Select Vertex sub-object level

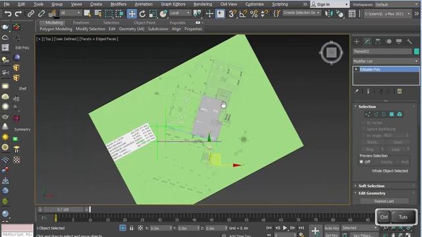pos(368,115)
